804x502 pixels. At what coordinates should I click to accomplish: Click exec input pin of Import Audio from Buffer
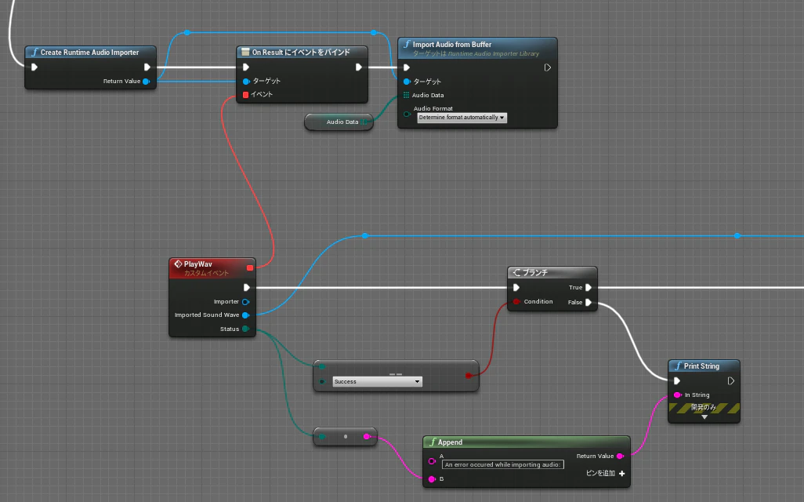tap(407, 67)
